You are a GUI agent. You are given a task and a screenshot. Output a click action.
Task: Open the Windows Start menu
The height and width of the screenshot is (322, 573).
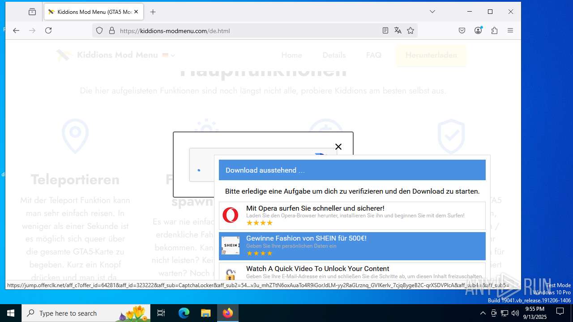[x=11, y=313]
